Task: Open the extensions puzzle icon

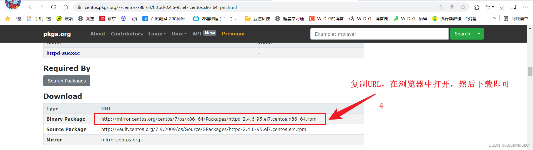Action: [x=477, y=7]
